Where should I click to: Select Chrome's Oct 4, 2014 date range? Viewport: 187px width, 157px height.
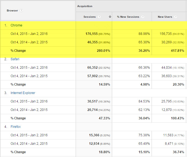tap(29, 42)
